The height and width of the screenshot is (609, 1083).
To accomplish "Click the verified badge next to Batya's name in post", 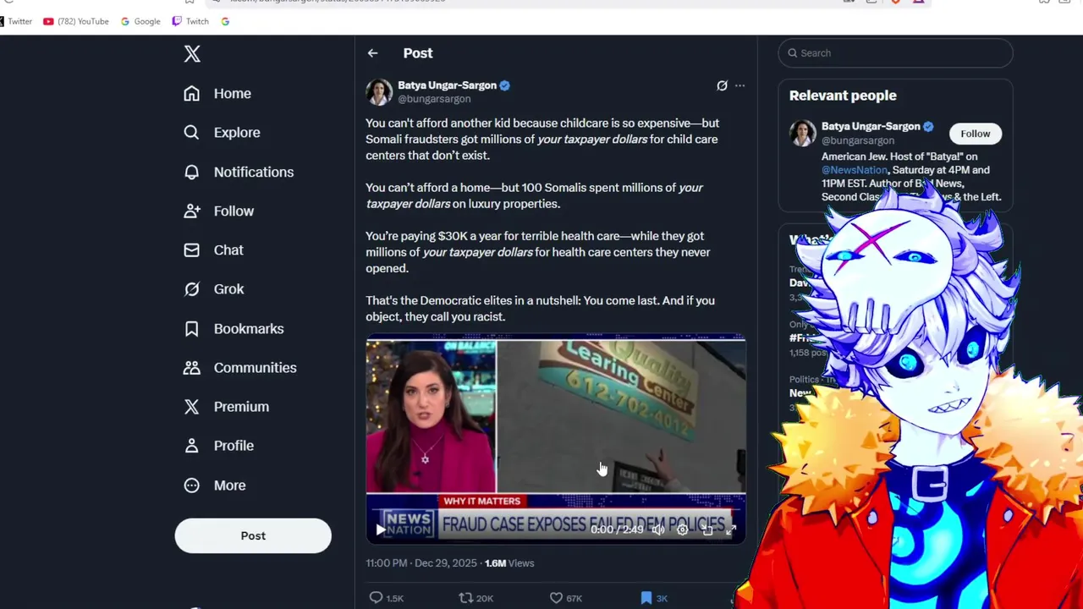I will point(505,85).
